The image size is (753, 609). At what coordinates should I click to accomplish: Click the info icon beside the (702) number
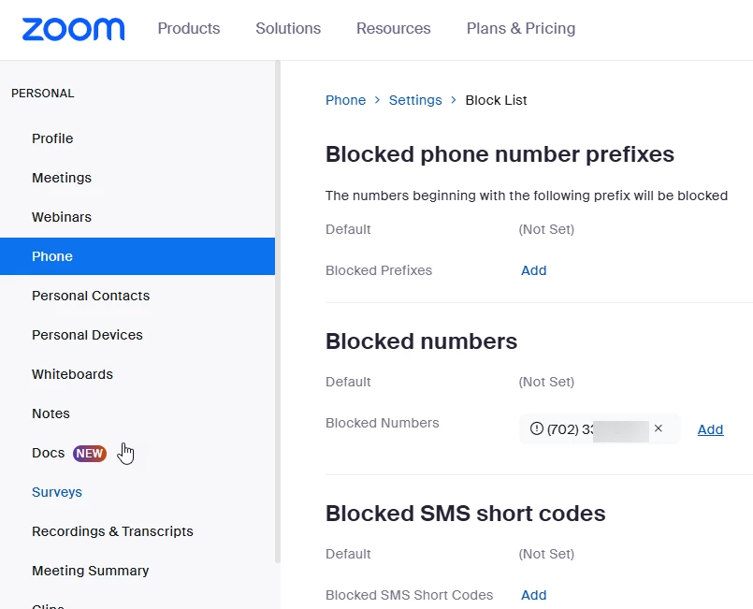(x=536, y=429)
